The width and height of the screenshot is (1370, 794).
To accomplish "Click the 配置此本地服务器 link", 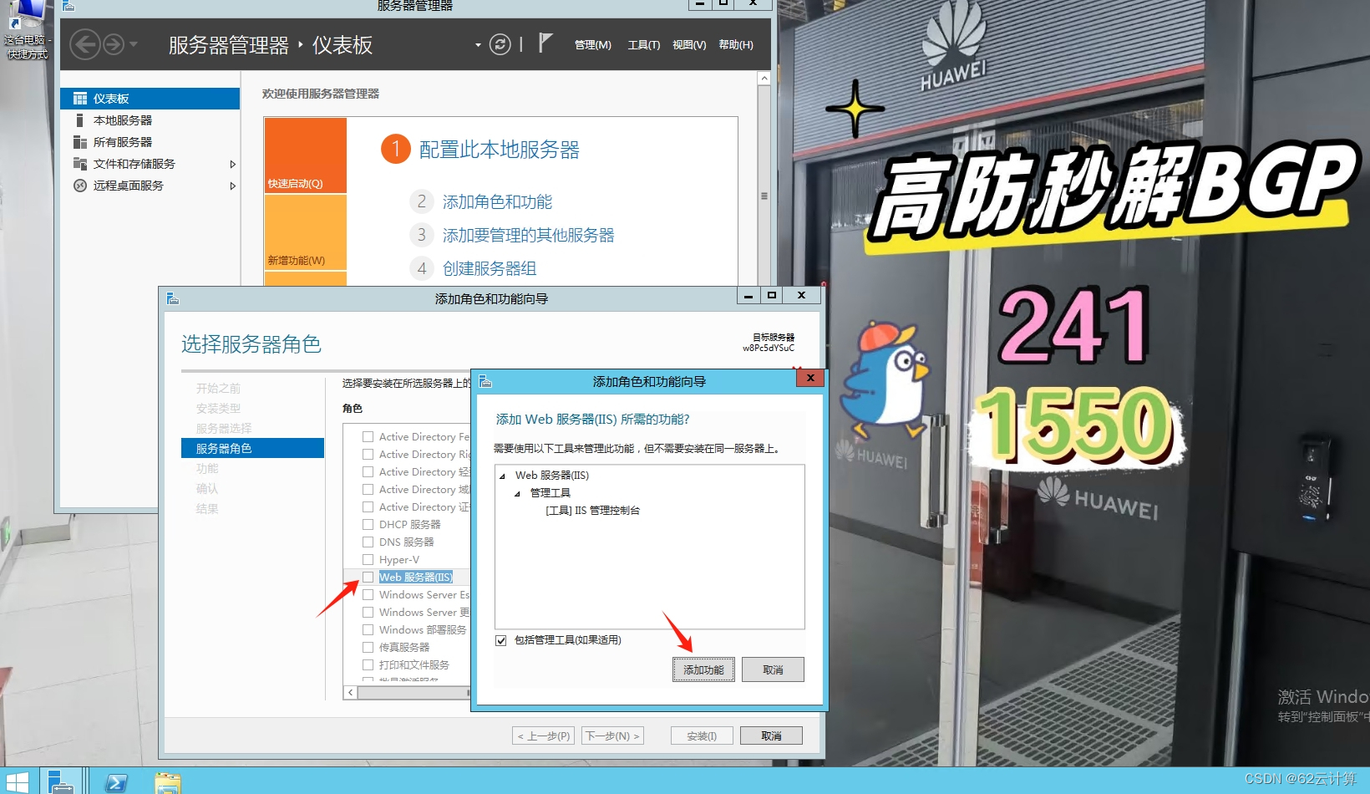I will pyautogui.click(x=499, y=150).
